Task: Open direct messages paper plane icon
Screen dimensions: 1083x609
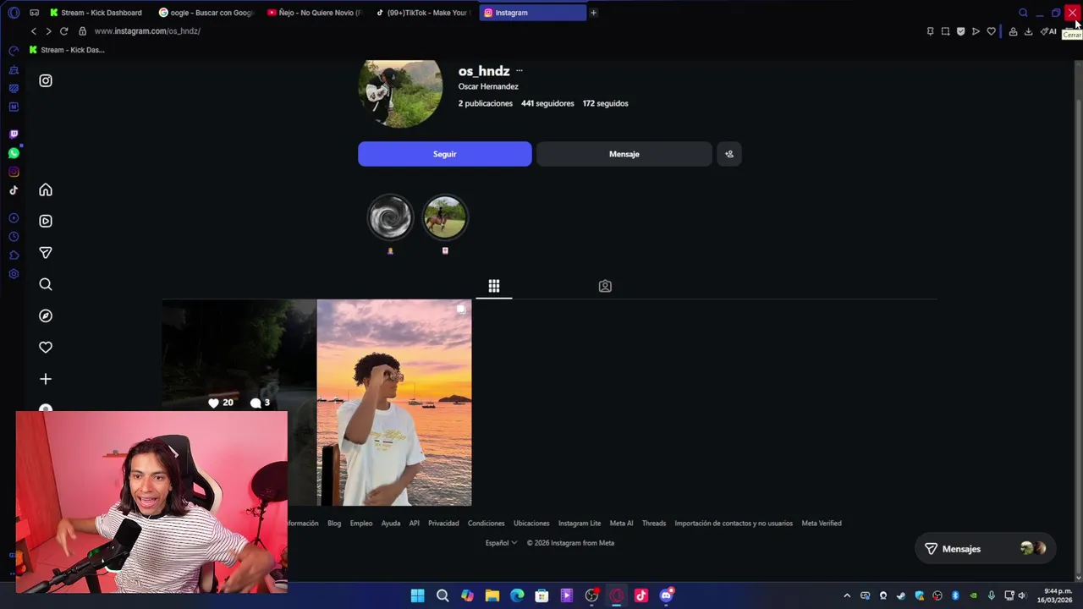Action: (46, 253)
